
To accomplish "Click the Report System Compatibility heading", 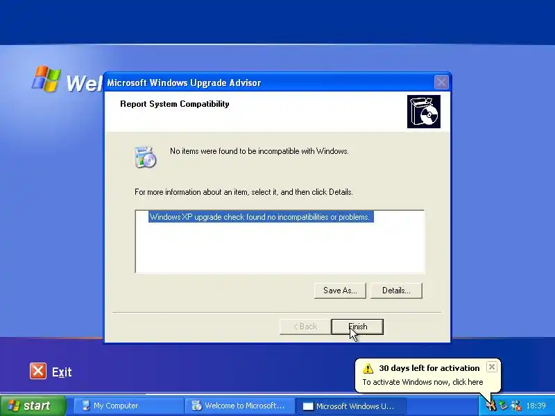I will pyautogui.click(x=175, y=103).
